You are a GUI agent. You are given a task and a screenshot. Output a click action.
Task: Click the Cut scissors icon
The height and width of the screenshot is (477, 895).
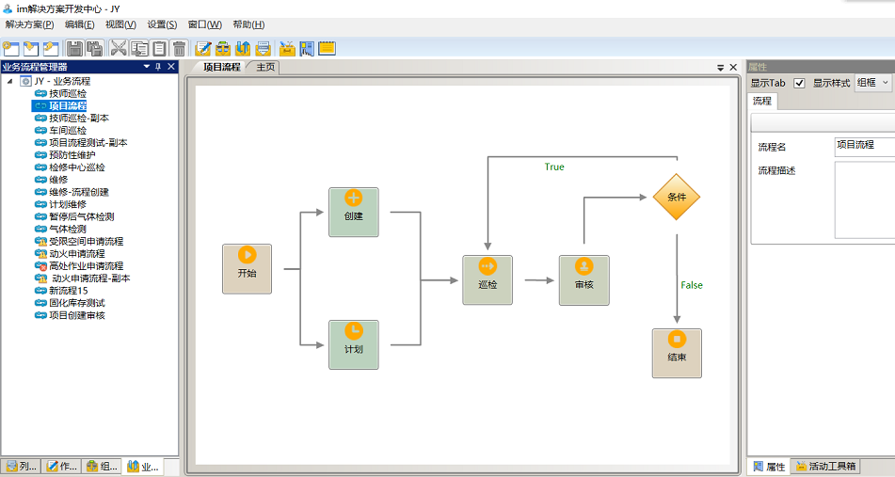[x=119, y=48]
